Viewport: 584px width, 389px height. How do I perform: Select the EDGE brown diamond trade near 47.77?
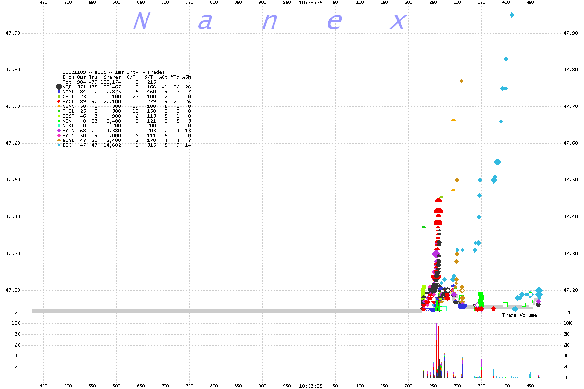pos(461,81)
